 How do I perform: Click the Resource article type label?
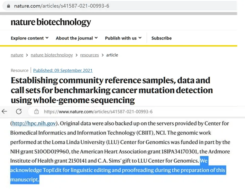tap(19, 71)
